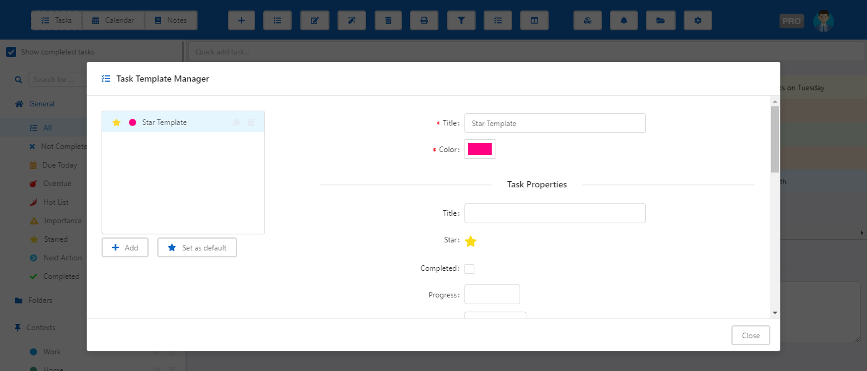867x371 pixels.
Task: Click the bell reminders toolbar icon
Action: 624,20
